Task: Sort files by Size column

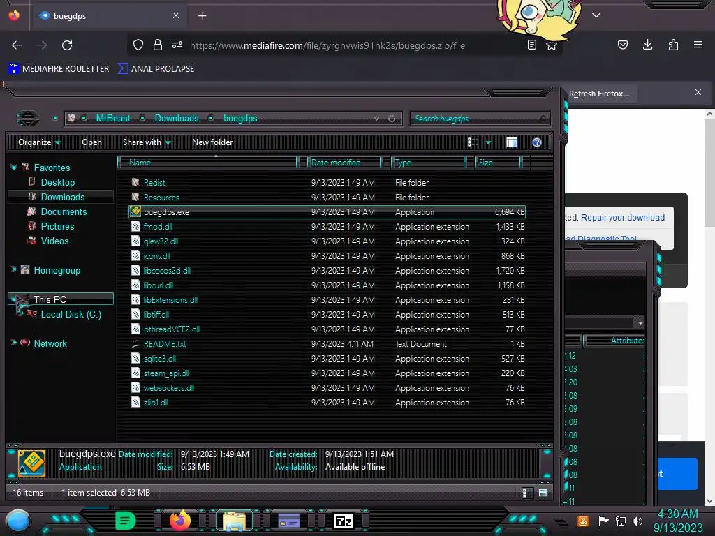Action: (498, 162)
